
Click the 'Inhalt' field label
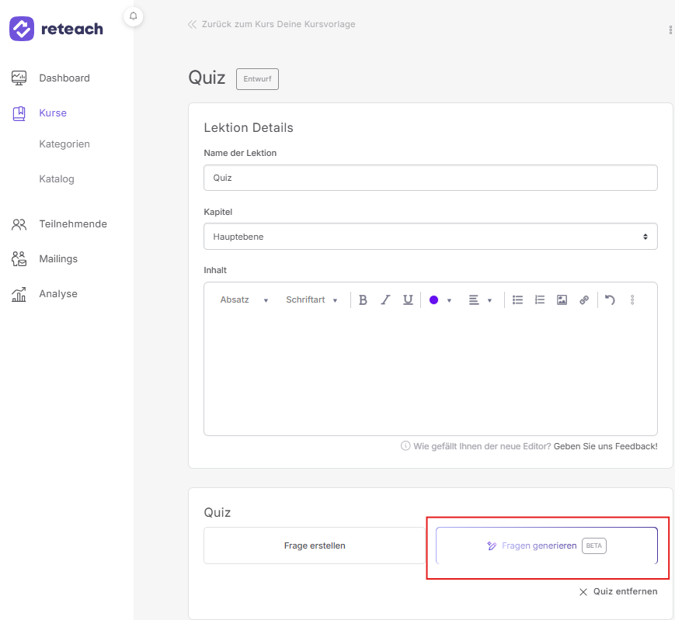point(215,270)
